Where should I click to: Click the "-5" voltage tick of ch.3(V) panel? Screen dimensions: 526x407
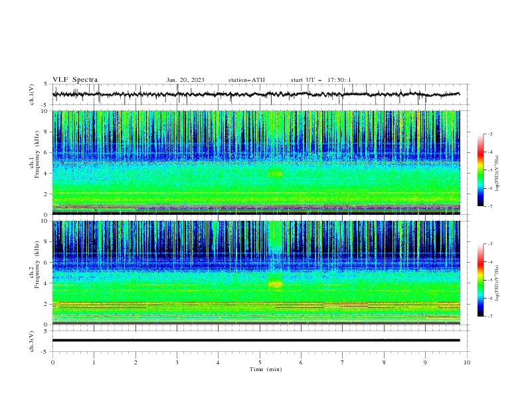(45, 352)
